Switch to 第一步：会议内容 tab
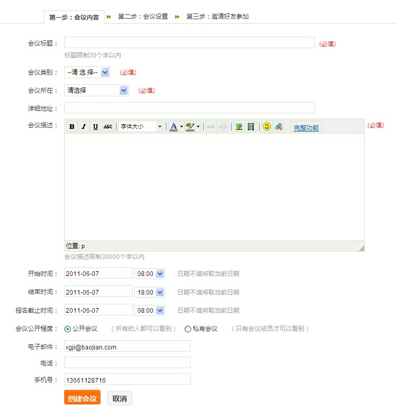Viewport: 397px width, 408px height. pyautogui.click(x=74, y=17)
